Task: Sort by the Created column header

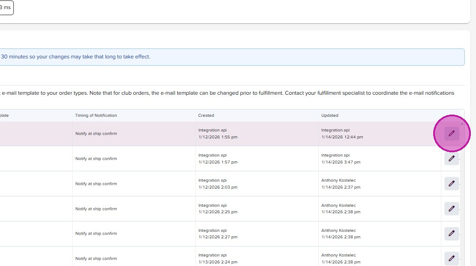Action: click(x=206, y=115)
